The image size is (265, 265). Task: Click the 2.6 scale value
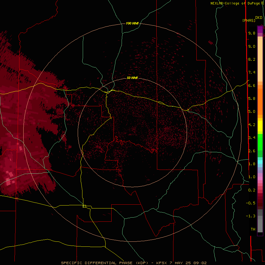pyautogui.click(x=252, y=151)
